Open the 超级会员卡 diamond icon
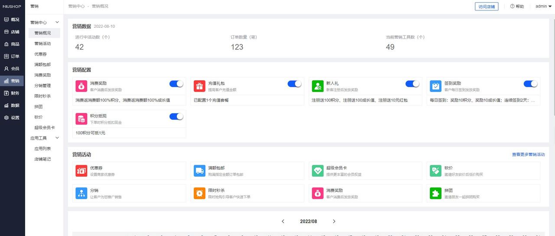 tap(317, 170)
